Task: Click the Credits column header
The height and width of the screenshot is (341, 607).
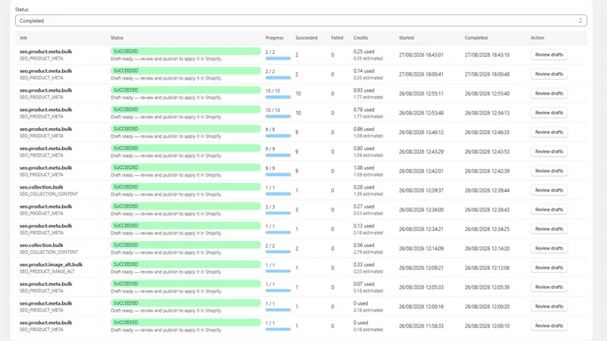Action: [x=360, y=38]
